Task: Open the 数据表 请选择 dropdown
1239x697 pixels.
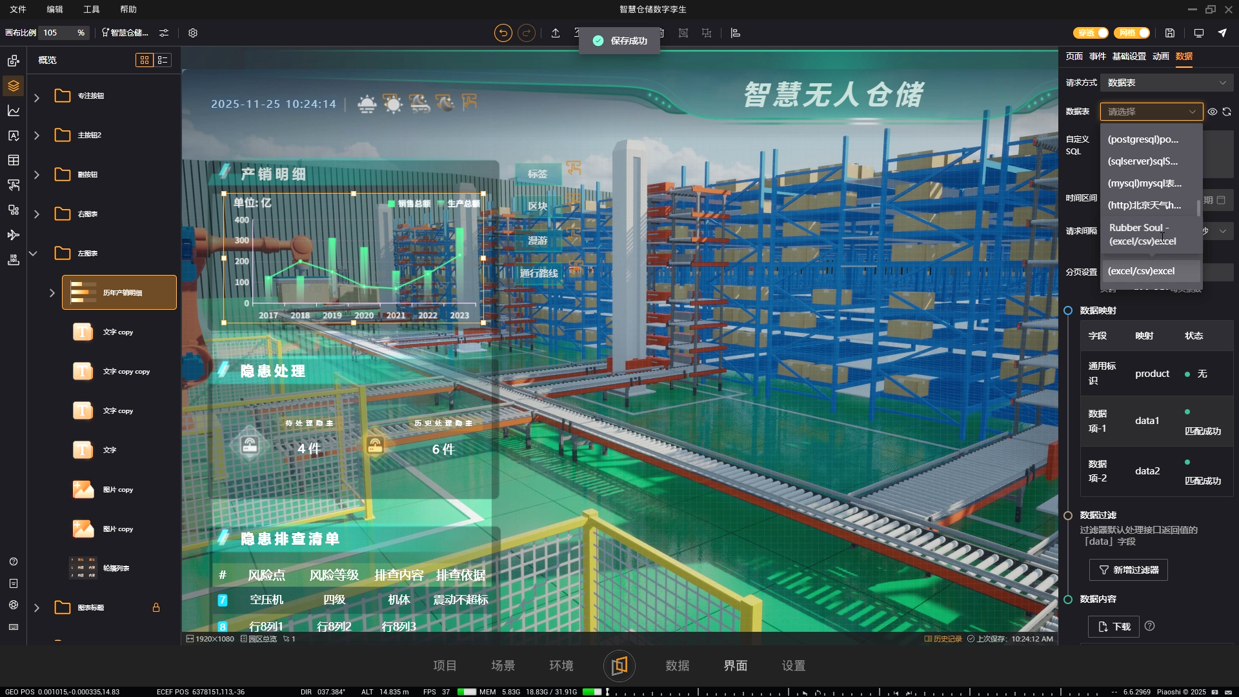Action: pyautogui.click(x=1151, y=112)
